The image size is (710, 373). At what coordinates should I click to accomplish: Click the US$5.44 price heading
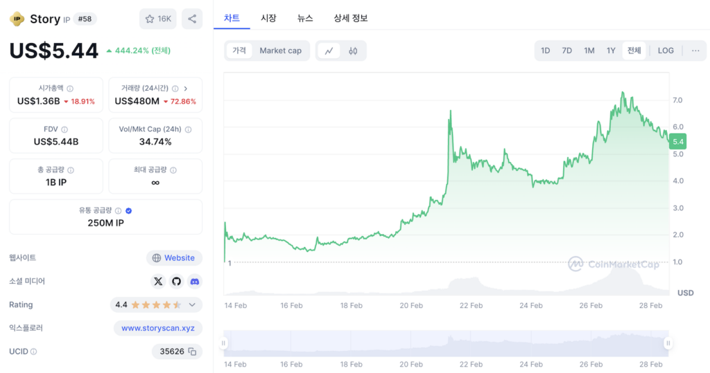(53, 51)
